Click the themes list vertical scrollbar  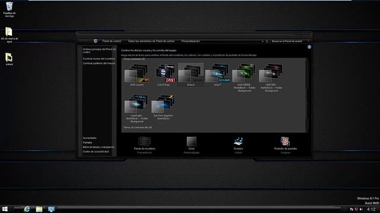point(307,95)
